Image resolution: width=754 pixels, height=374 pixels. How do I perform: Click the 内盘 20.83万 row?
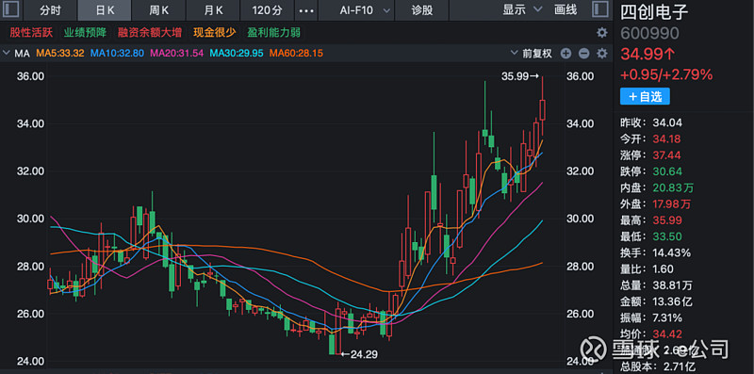coord(657,188)
